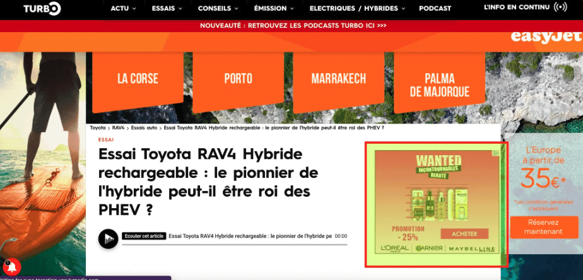Click the Maybelline logo in ad

(x=472, y=248)
